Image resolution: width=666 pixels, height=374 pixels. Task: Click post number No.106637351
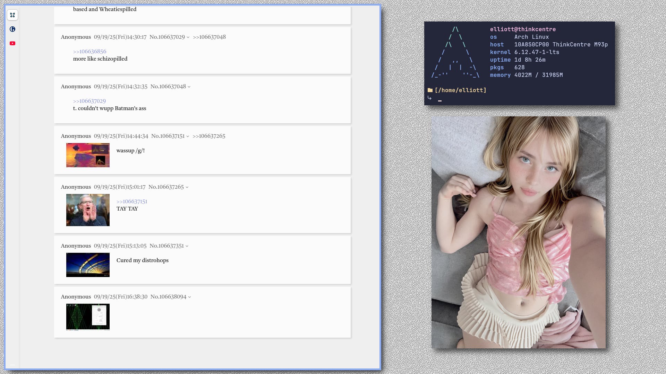click(166, 246)
